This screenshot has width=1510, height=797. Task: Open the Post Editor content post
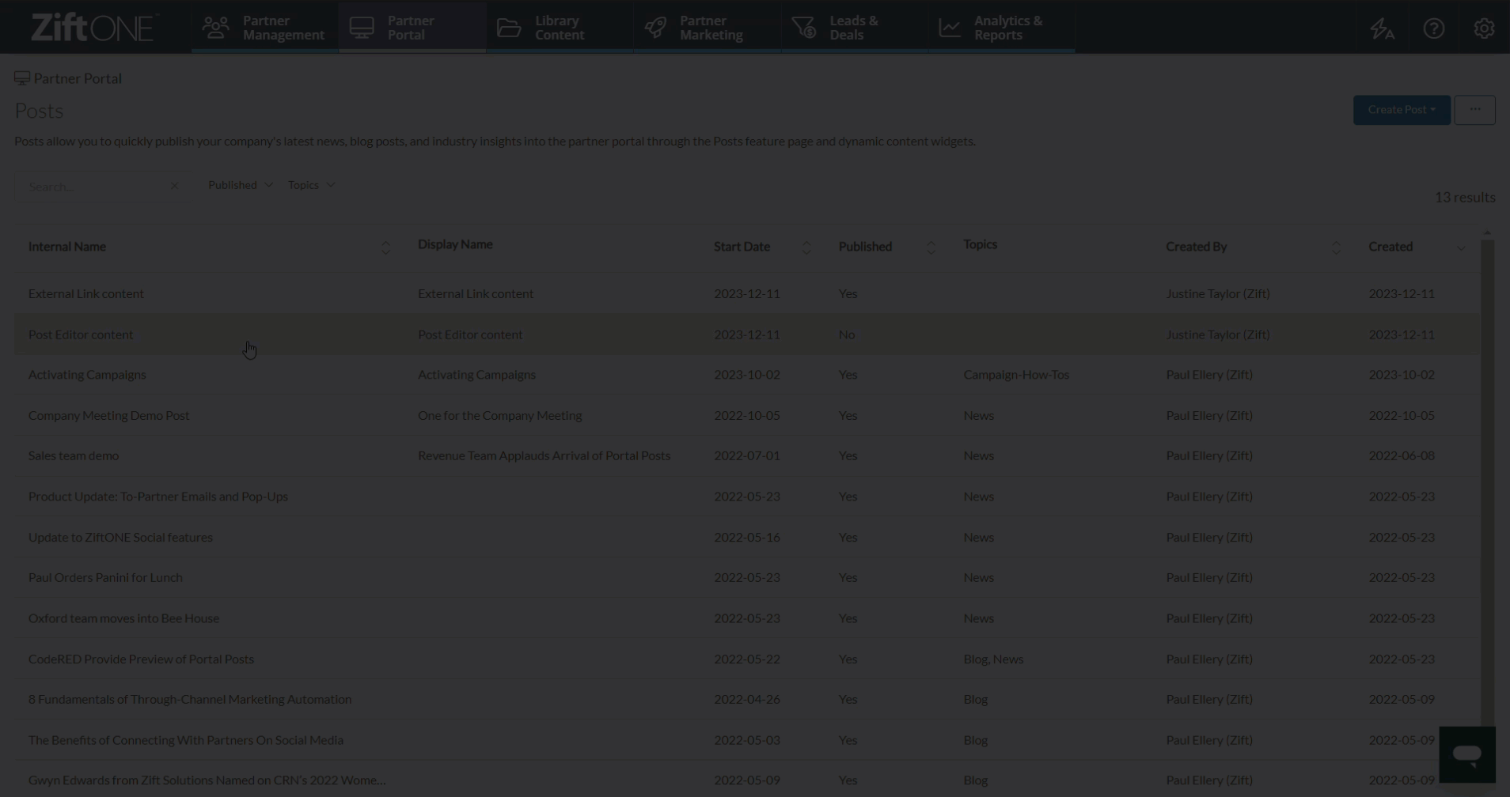[x=81, y=334]
